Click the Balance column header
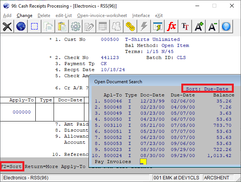 click(x=224, y=95)
